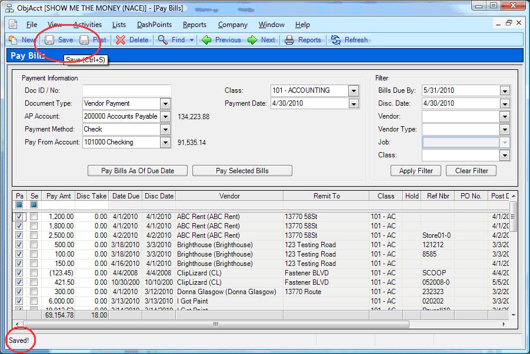Expand the Vendor Type filter dropdown
Screen dimensions: 530x354
click(504, 129)
